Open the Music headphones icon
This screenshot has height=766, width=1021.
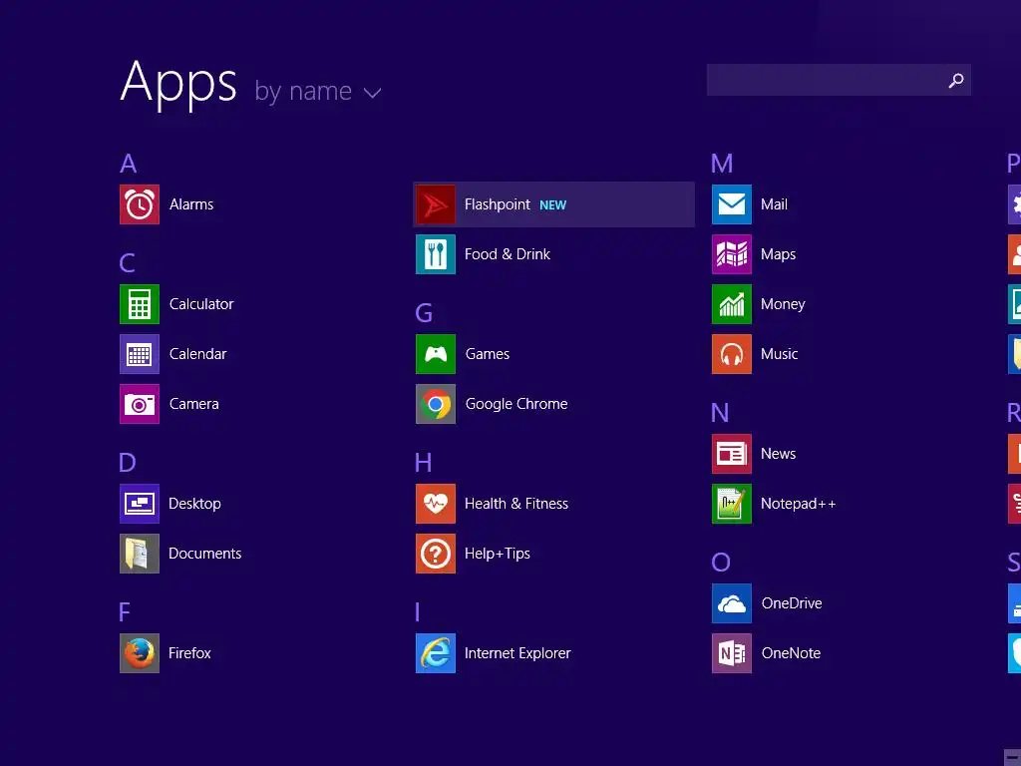click(732, 354)
